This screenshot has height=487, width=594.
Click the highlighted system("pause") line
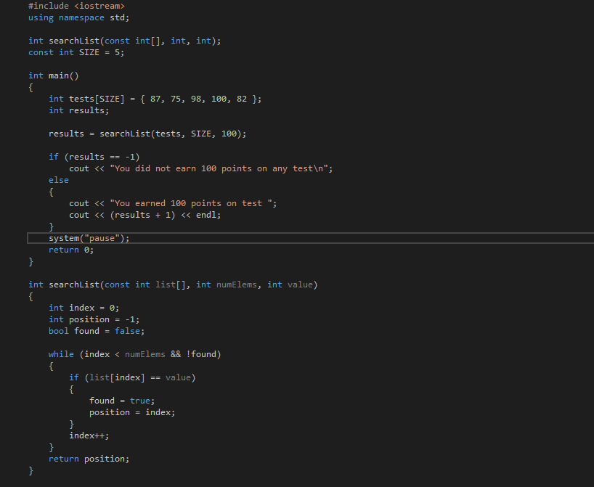(x=87, y=237)
